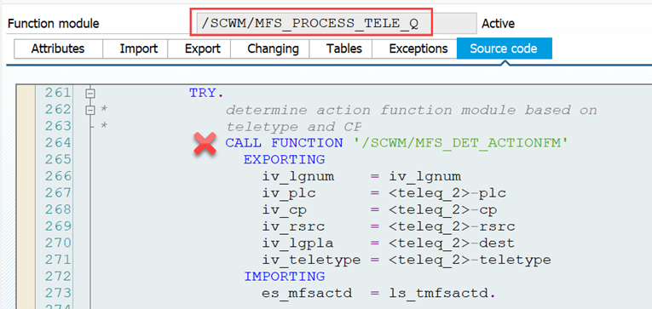Screen dimensions: 652x309
Task: Open the Attributes tab
Action: [x=58, y=49]
